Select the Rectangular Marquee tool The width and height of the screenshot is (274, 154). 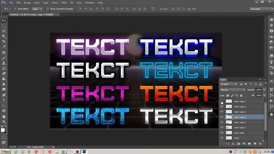tap(4, 26)
